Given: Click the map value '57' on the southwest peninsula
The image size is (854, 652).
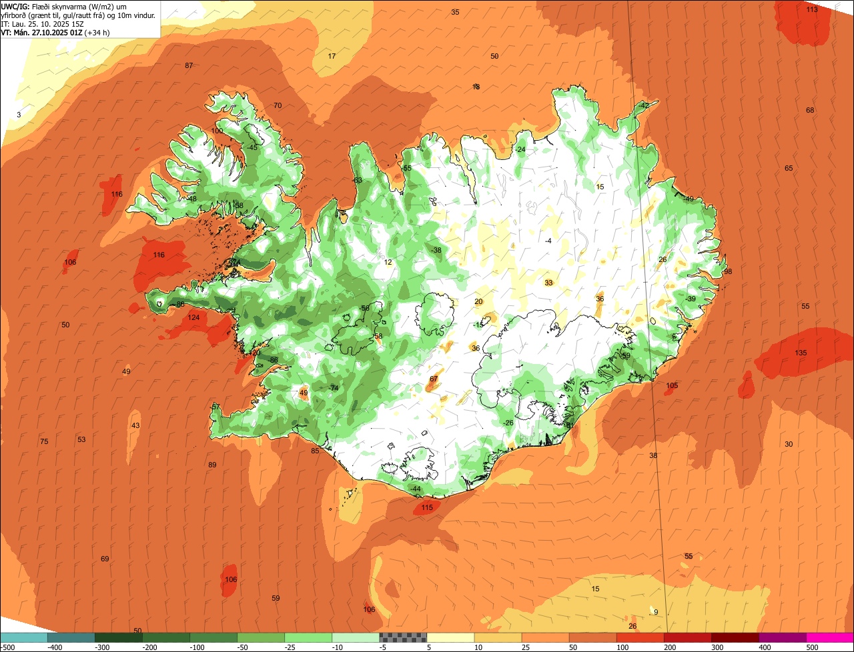Looking at the screenshot, I should click(216, 407).
